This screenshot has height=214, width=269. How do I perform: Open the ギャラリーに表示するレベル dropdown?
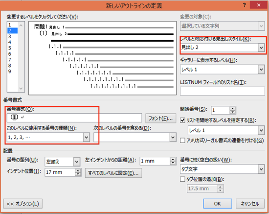[x=223, y=70]
